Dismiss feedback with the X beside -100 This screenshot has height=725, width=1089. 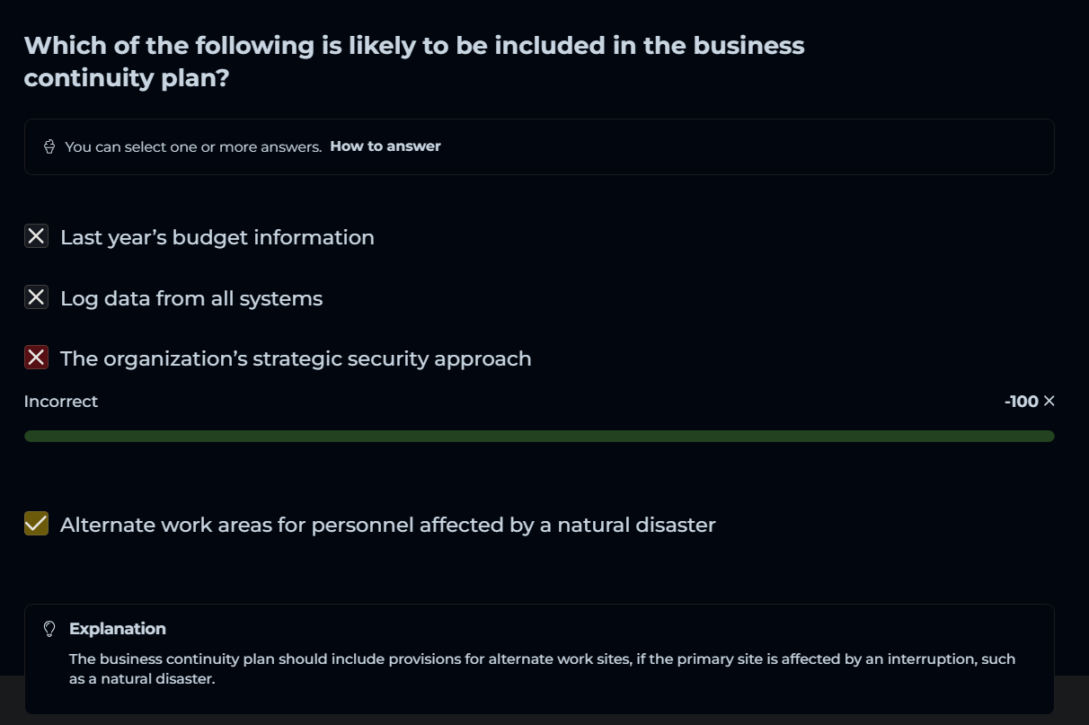pyautogui.click(x=1049, y=402)
